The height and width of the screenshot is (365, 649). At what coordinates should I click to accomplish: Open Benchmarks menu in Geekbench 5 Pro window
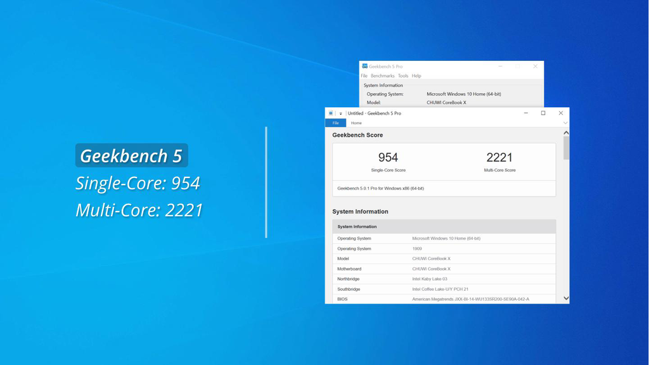pos(382,76)
